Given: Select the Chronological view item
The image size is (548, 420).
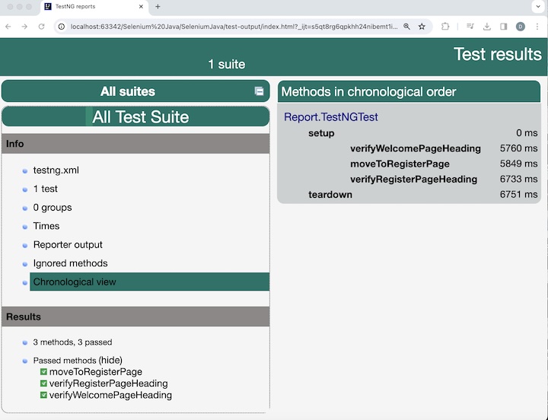Looking at the screenshot, I should click(150, 282).
